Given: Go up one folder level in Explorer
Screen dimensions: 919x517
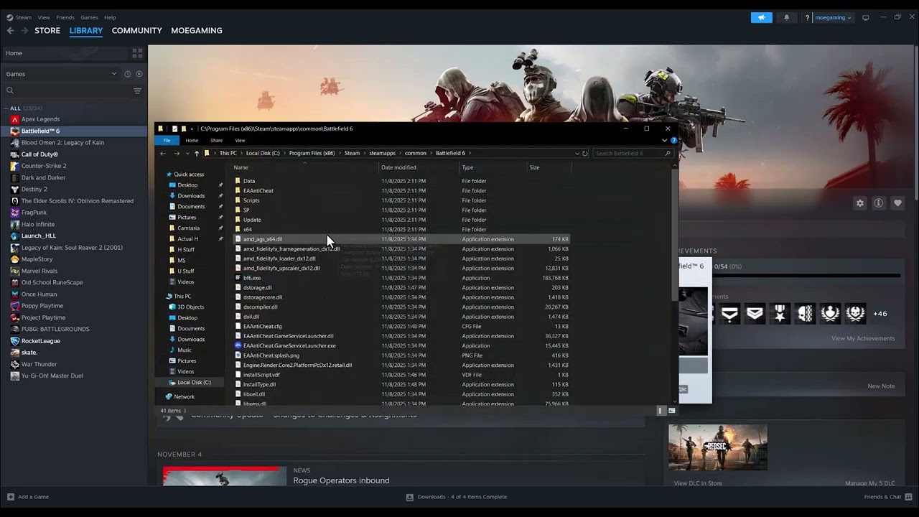Looking at the screenshot, I should 197,153.
